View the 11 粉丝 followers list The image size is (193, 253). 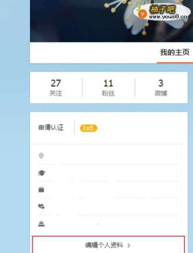108,87
